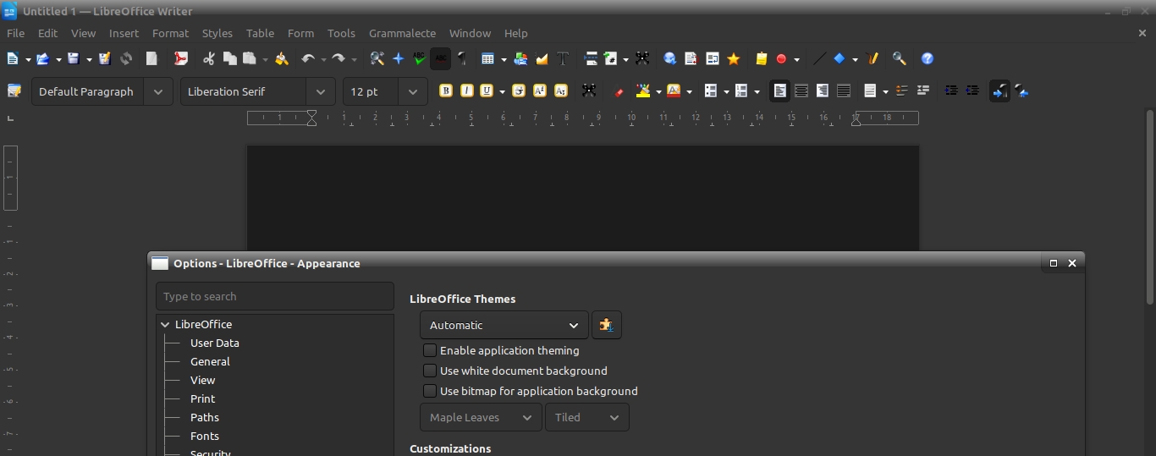1156x456 pixels.
Task: Click the Strikethrough S icon
Action: [x=519, y=91]
